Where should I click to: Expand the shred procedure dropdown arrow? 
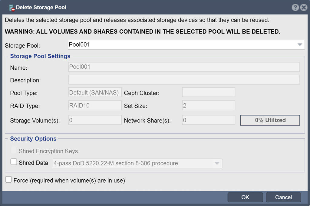(x=217, y=164)
